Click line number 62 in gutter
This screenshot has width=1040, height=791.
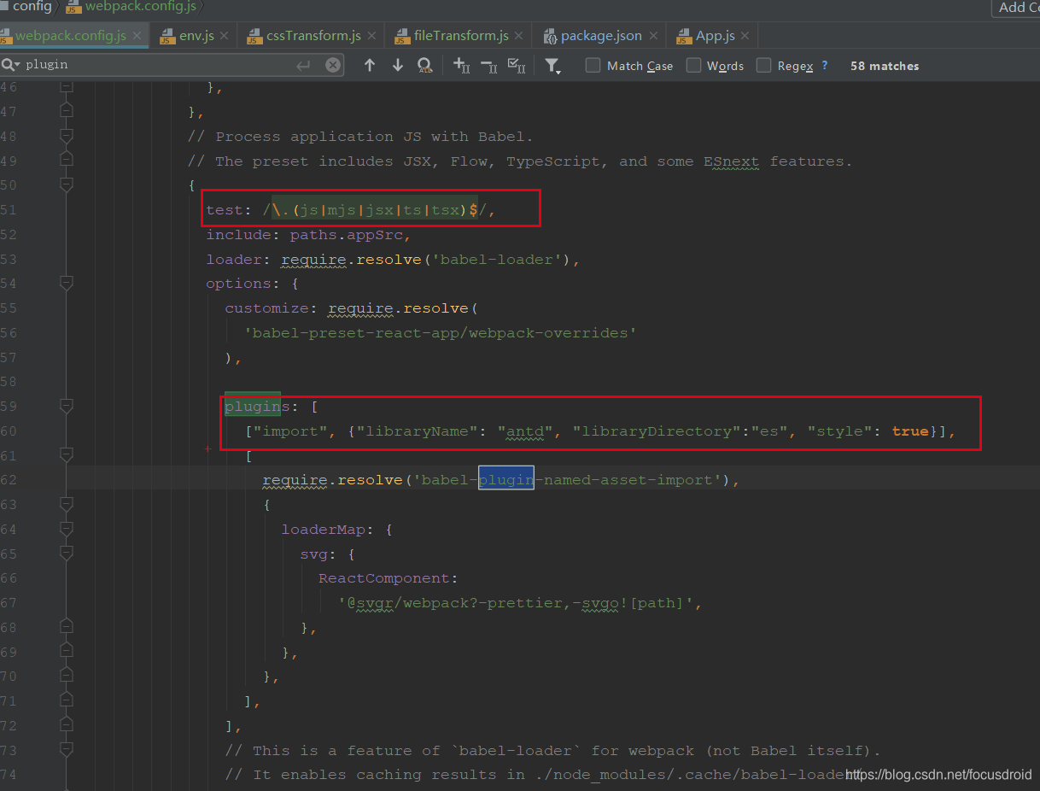[x=9, y=480]
